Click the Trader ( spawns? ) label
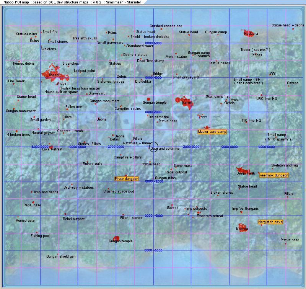The height and width of the screenshot is (289, 306). (x=255, y=50)
